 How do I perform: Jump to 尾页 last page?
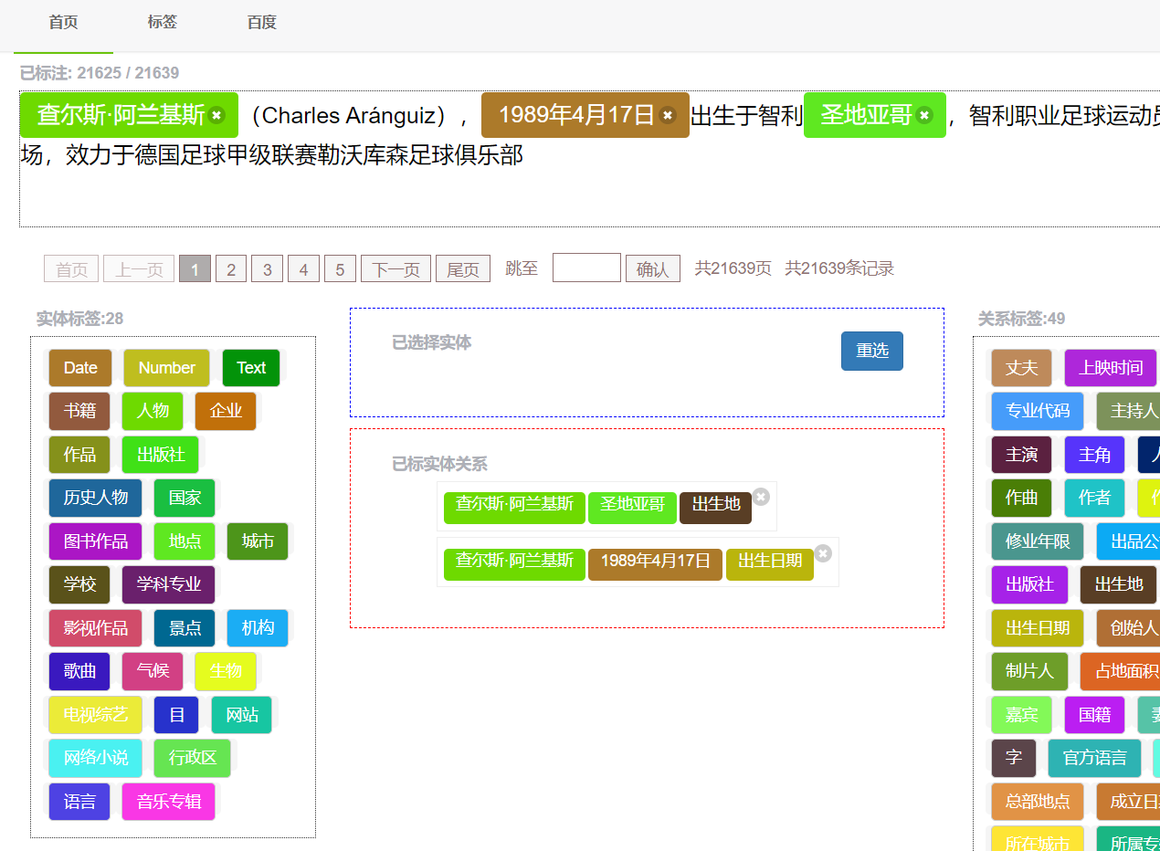462,268
